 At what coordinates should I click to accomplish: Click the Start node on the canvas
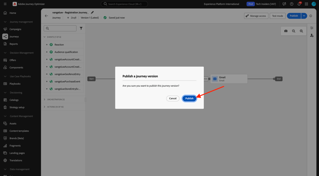[91, 79]
